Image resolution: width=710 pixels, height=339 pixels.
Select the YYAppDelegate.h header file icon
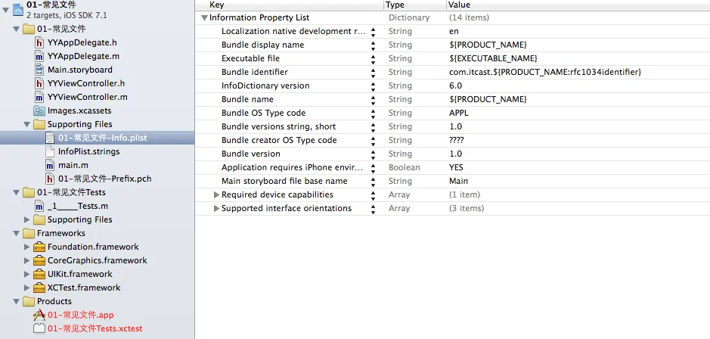[40, 42]
